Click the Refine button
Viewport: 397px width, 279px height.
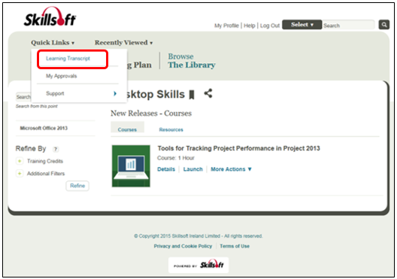pyautogui.click(x=77, y=186)
